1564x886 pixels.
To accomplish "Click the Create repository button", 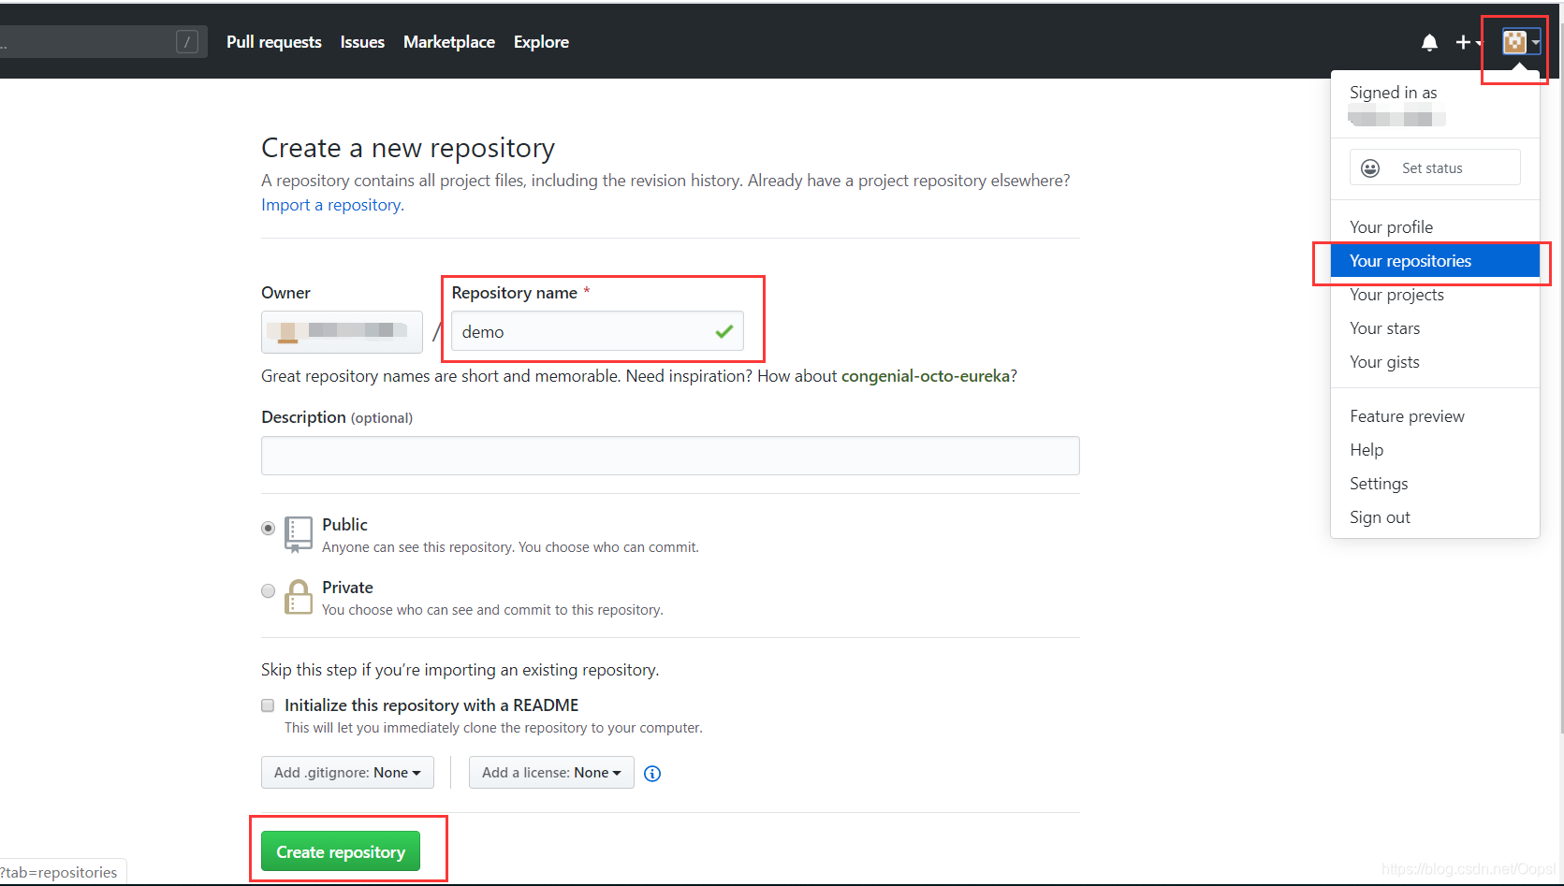I will click(x=341, y=851).
